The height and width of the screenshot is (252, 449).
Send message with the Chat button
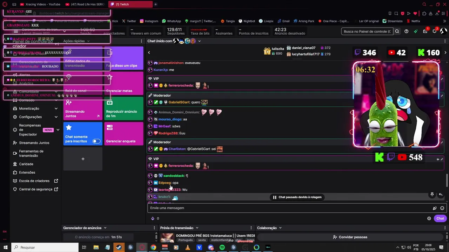coord(440,218)
